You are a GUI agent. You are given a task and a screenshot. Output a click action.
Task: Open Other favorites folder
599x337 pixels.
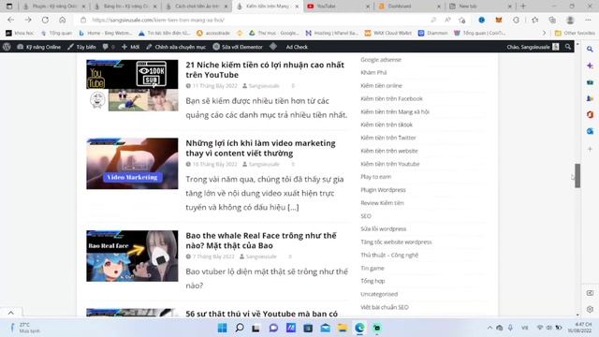pos(575,34)
